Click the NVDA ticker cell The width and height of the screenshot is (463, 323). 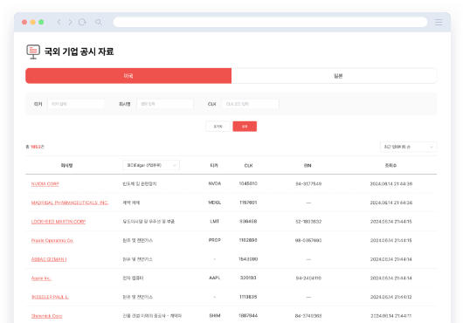(x=215, y=183)
